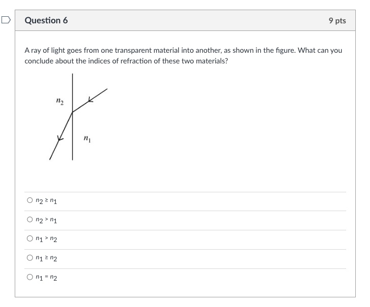The height and width of the screenshot is (307, 370).
Task: Click the refracted ray arrowhead in the figure
Action: [x=60, y=139]
